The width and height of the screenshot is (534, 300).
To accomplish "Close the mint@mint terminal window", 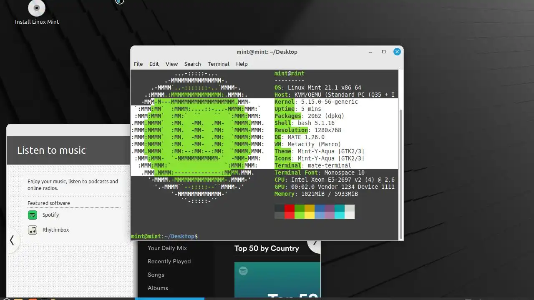I will [397, 52].
